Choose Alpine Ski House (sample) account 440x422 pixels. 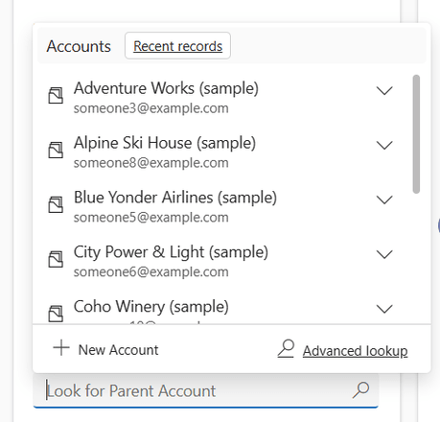165,143
